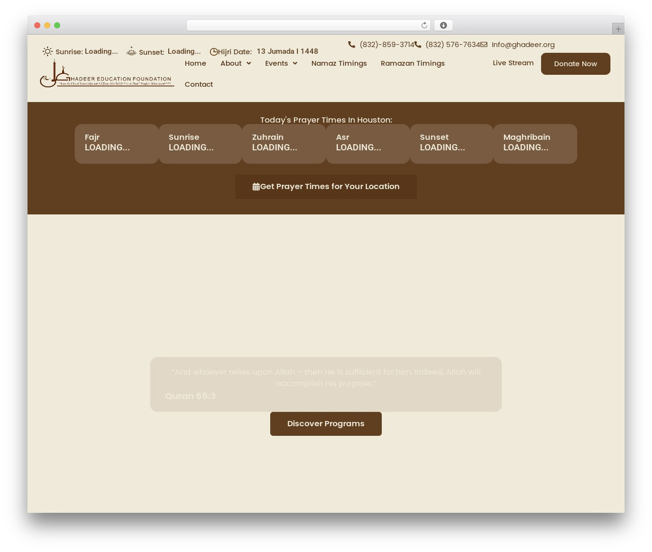Open a new tab with plus icon

tap(618, 29)
